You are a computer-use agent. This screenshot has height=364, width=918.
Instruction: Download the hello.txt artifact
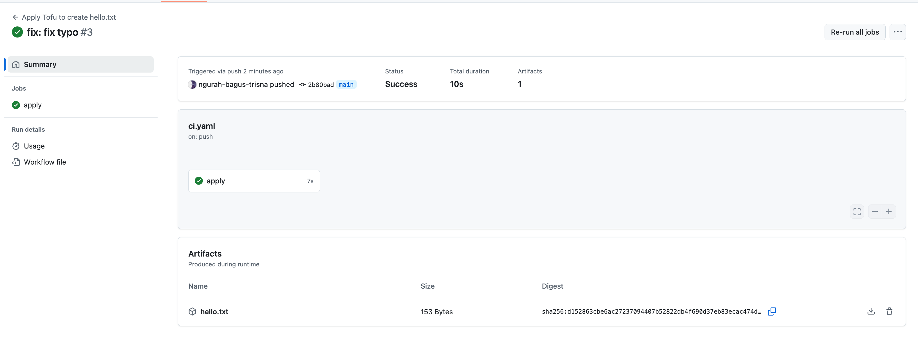pyautogui.click(x=871, y=311)
